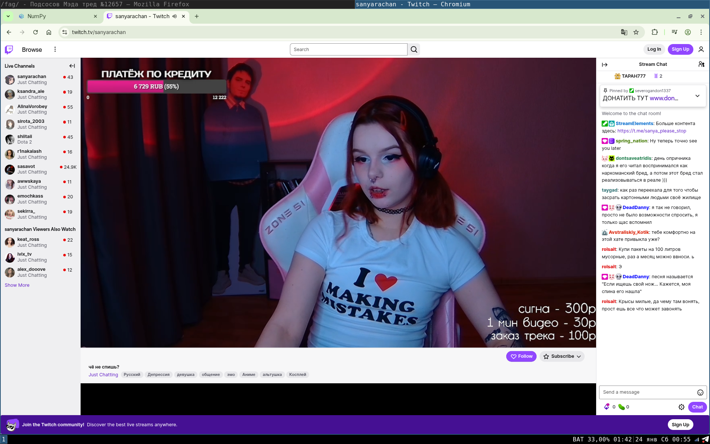This screenshot has height=444, width=710.
Task: Click the Send a message field
Action: point(647,392)
